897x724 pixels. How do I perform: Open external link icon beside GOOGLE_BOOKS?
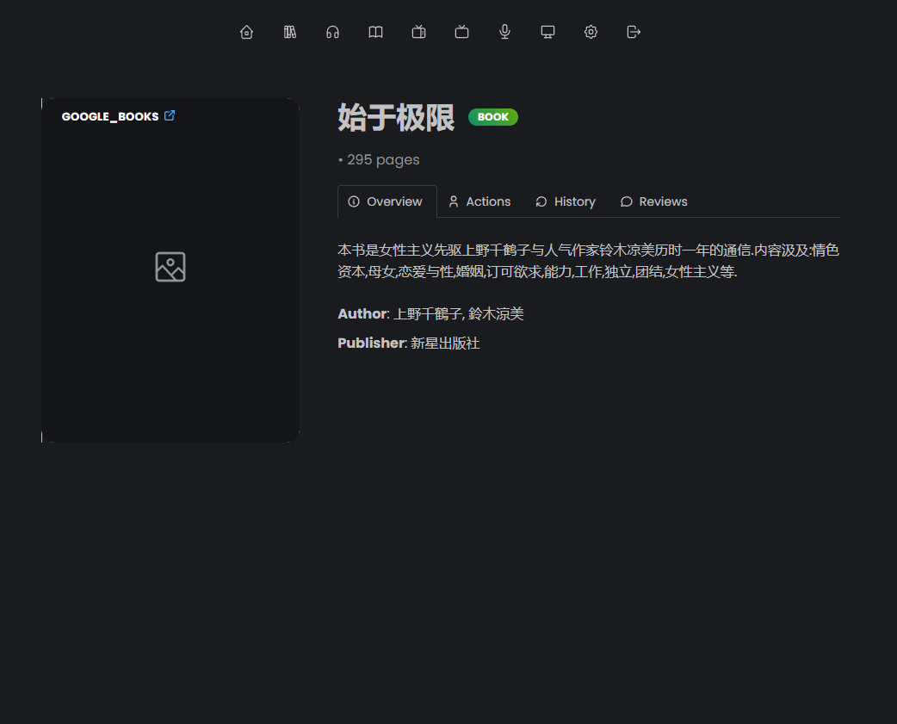click(170, 115)
